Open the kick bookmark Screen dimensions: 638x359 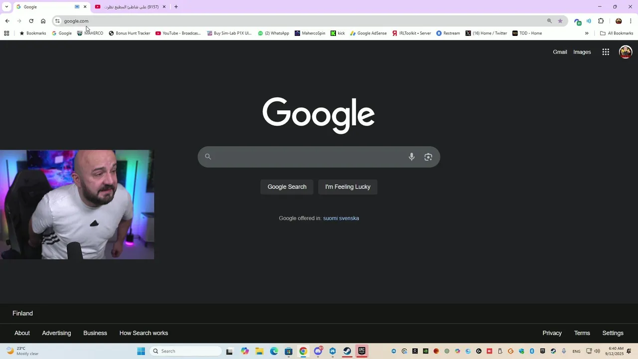pos(338,33)
